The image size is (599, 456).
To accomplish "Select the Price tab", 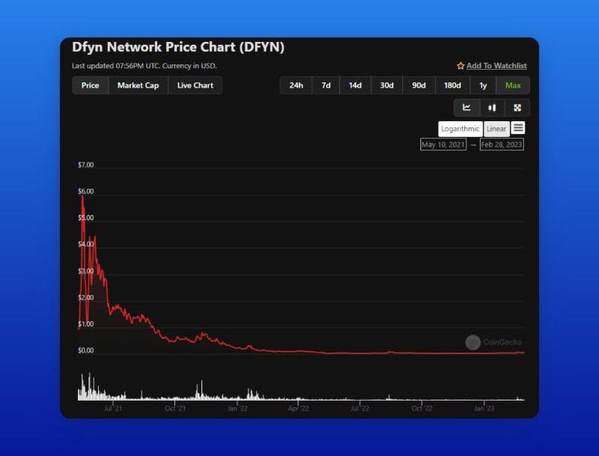I will 90,85.
